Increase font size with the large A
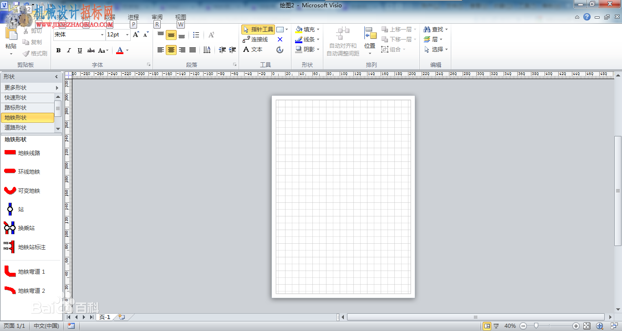 [136, 35]
